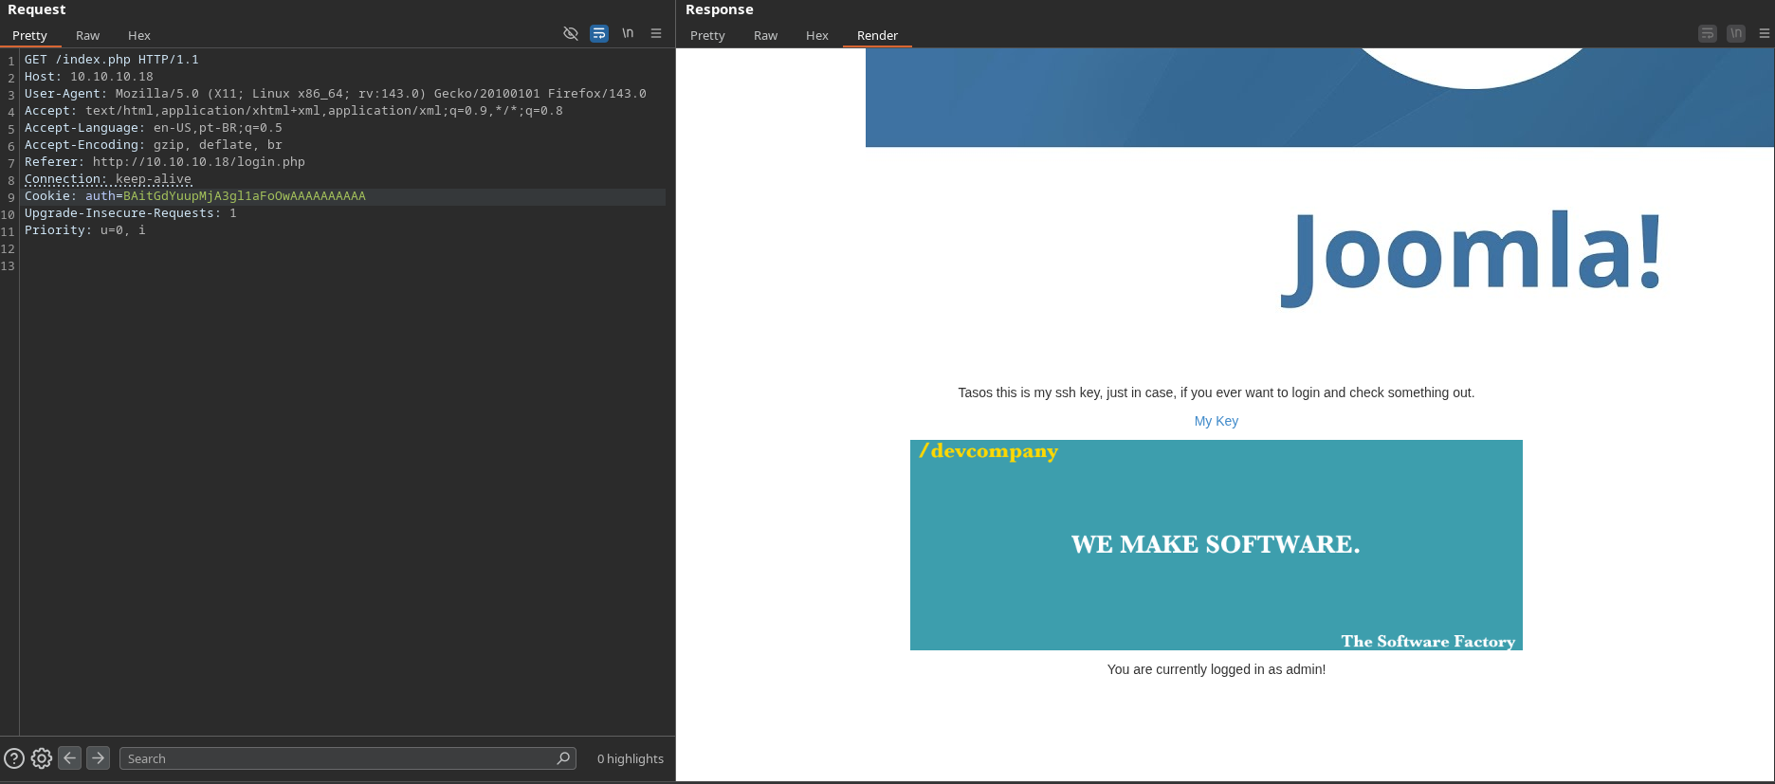Open the search settings gear icon
Viewport: 1775px width, 784px height.
tap(41, 758)
